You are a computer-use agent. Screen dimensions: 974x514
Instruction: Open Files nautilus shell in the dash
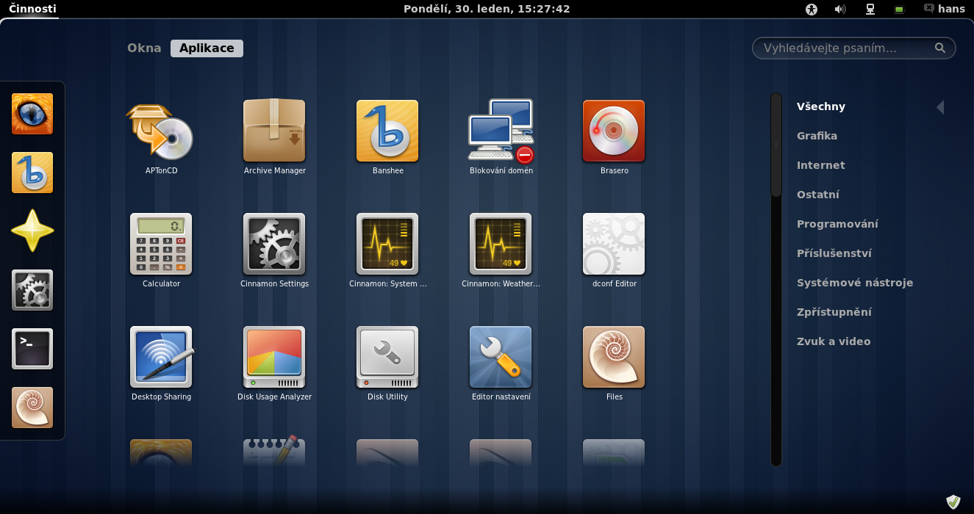pyautogui.click(x=32, y=408)
